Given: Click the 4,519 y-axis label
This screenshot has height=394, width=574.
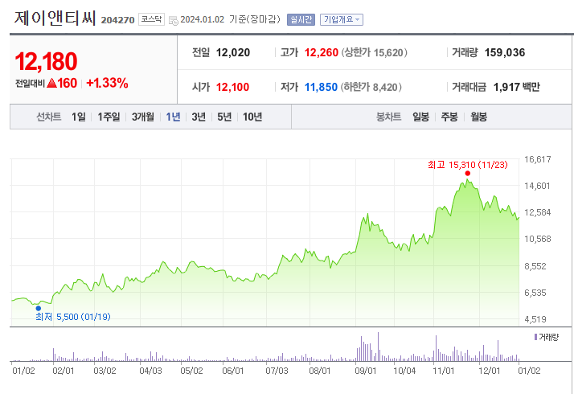Looking at the screenshot, I should pos(535,319).
